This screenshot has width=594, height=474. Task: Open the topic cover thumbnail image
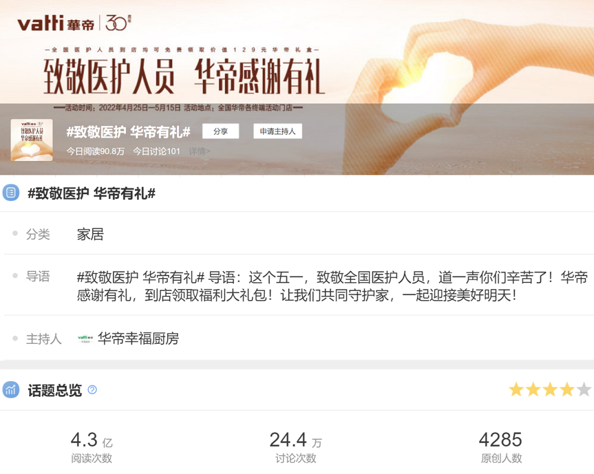point(32,140)
